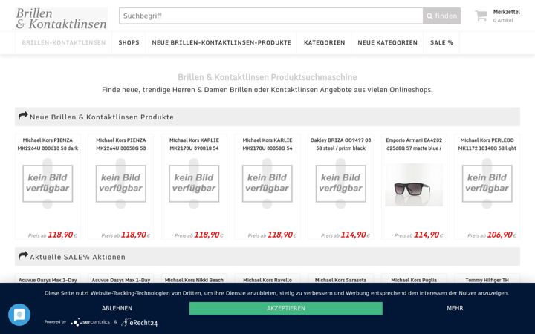Click the Brillen & Kontaktlinsen Produktsuchmaschine heading
Image resolution: width=535 pixels, height=334 pixels.
[x=267, y=77]
